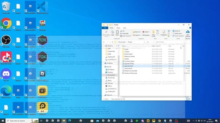220x123 pixels.
Task: Click Select none in the ribbon
Action: [177, 33]
